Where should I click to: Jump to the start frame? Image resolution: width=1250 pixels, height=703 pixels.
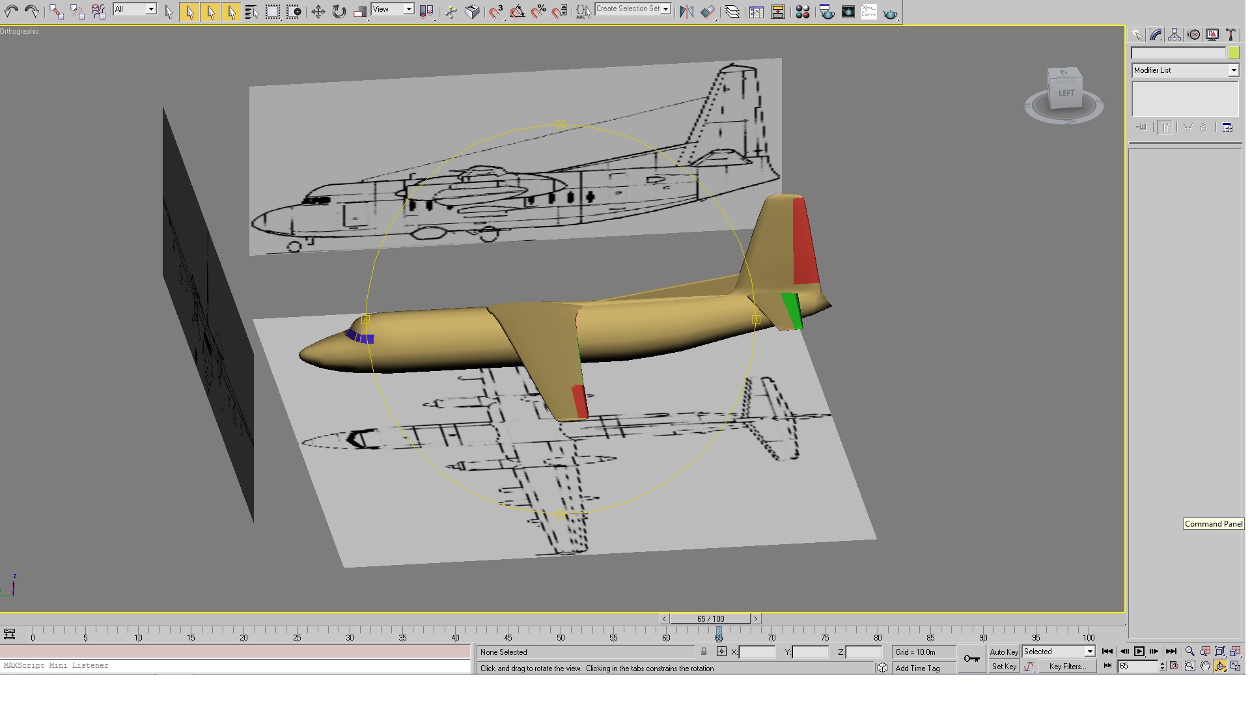tap(1107, 652)
